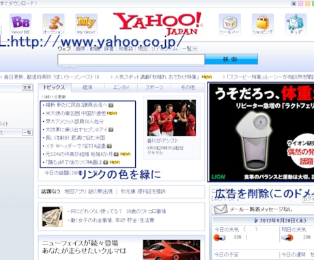Viewport: 314px width, 260px height.
Task: Click the Yahoo! JAPAN logo
Action: tap(158, 23)
